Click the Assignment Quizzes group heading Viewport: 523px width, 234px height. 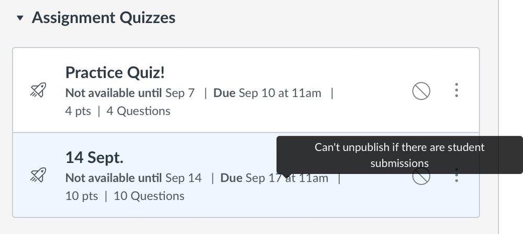point(103,18)
